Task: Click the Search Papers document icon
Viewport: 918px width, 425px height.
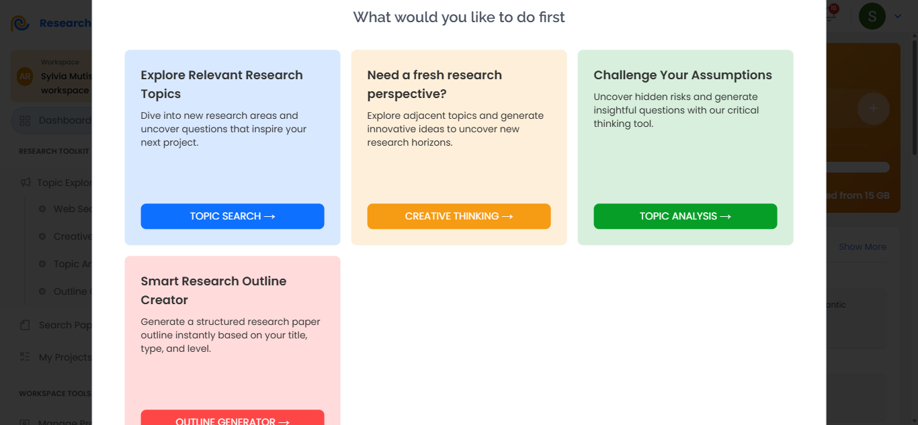Action: [x=25, y=325]
